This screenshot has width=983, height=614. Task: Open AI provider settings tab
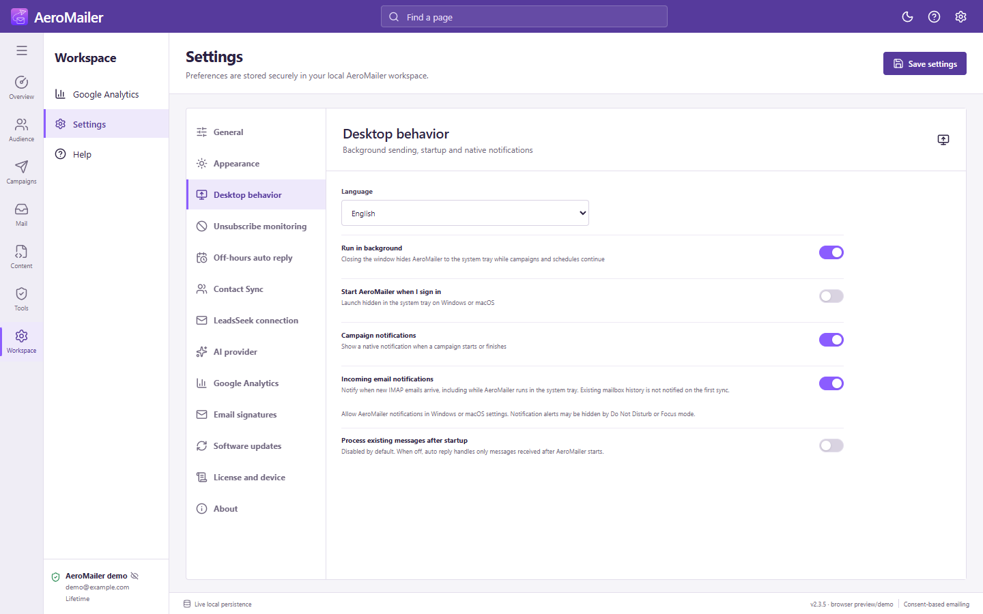pyautogui.click(x=256, y=352)
